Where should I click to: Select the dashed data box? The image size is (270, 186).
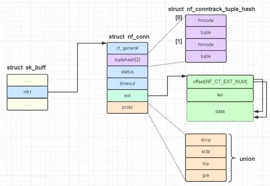(220, 112)
